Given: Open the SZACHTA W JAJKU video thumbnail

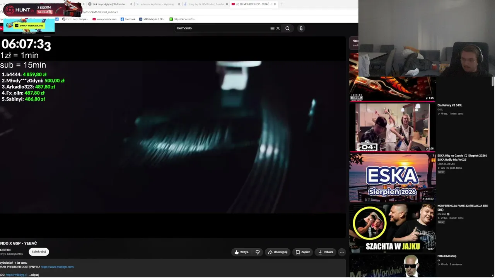Looking at the screenshot, I should (x=392, y=228).
